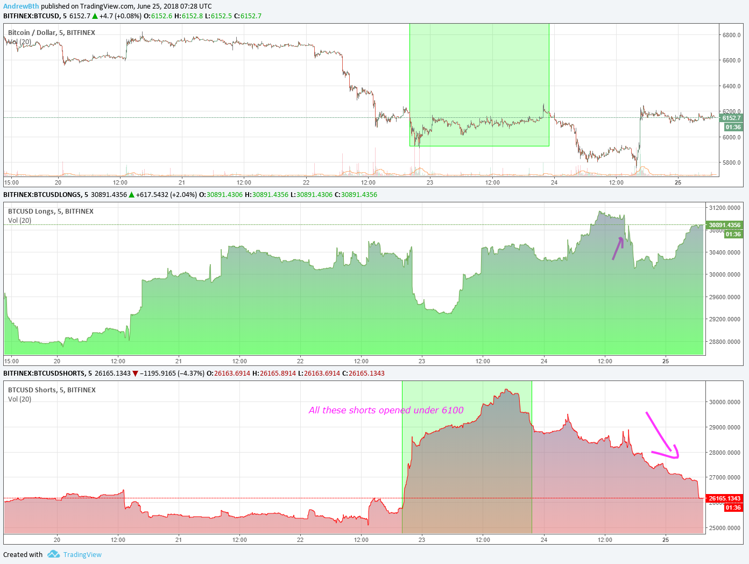This screenshot has height=564, width=749.
Task: Click the 30000.0000 Shorts axis label
Action: coord(725,402)
